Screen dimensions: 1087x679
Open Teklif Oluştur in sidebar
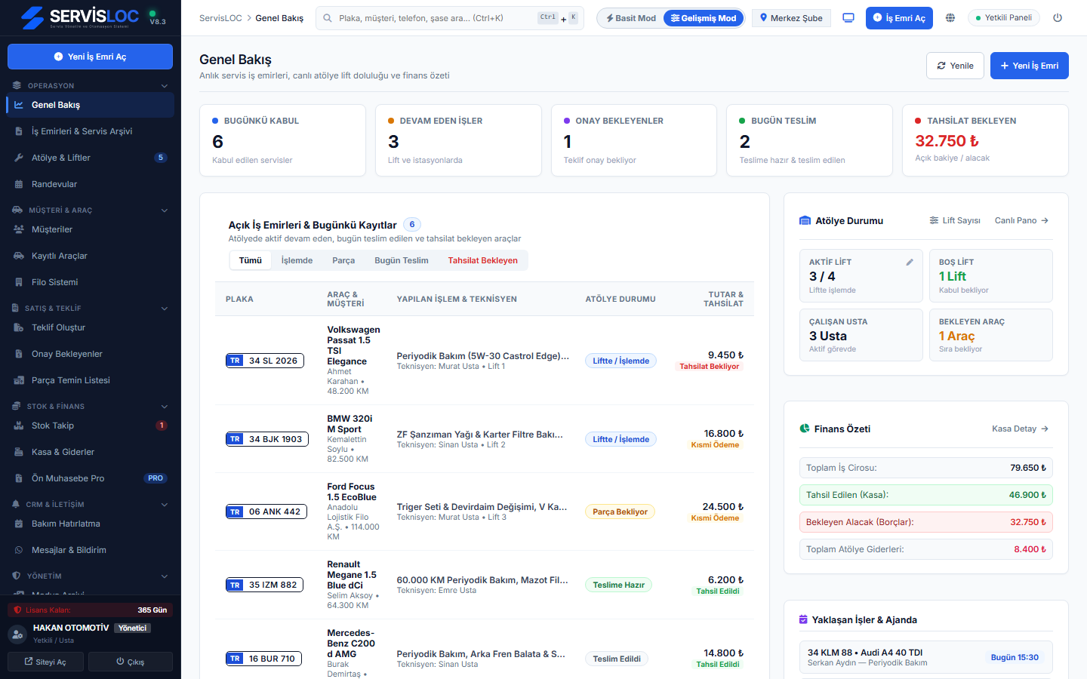tap(91, 327)
